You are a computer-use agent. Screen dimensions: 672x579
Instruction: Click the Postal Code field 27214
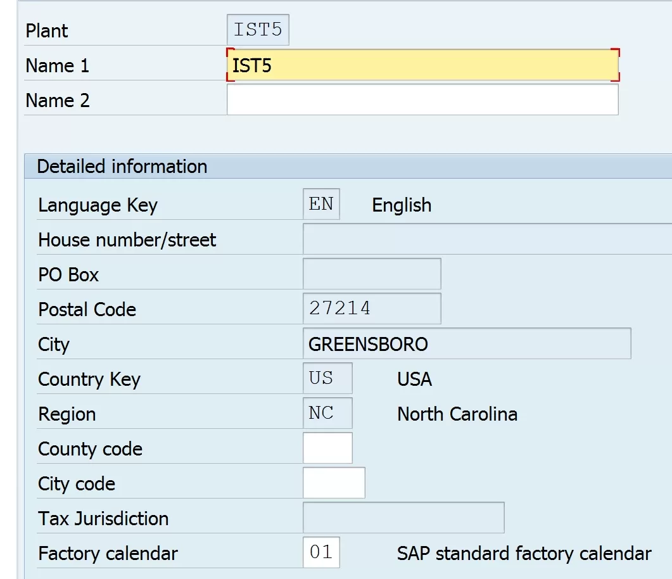click(x=372, y=309)
